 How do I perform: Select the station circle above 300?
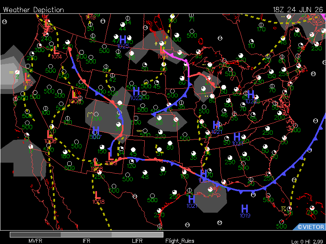coord(39,46)
